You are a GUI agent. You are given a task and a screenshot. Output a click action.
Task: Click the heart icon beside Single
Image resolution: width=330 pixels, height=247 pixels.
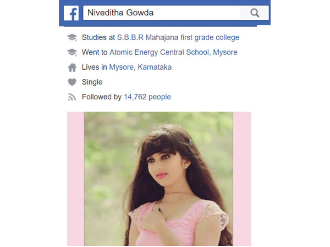[x=72, y=82]
